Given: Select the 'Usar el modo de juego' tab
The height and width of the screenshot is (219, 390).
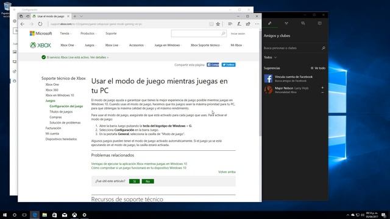Looking at the screenshot, I should (51, 16).
